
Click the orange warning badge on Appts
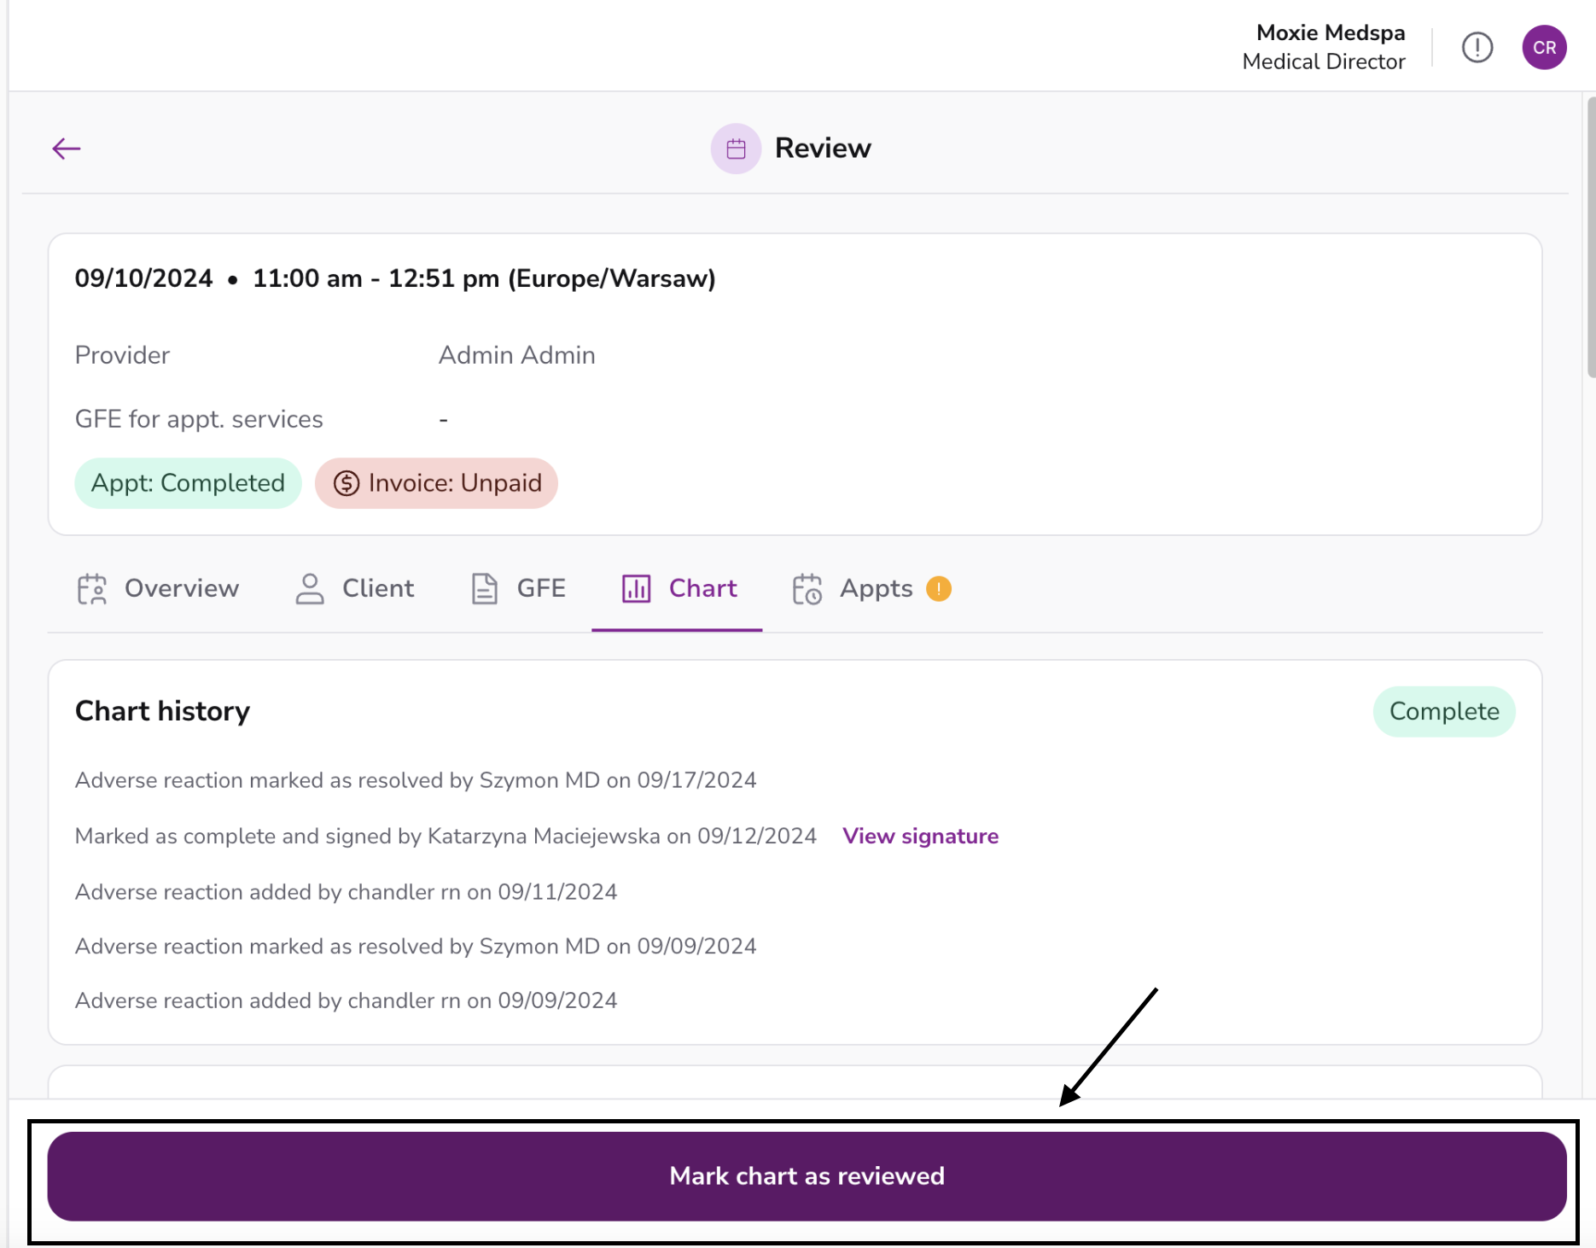coord(939,589)
